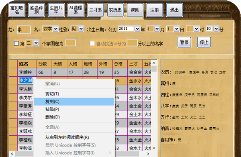Select the name cell 李科钲
This screenshot has width=241, height=157.
[x=26, y=114]
